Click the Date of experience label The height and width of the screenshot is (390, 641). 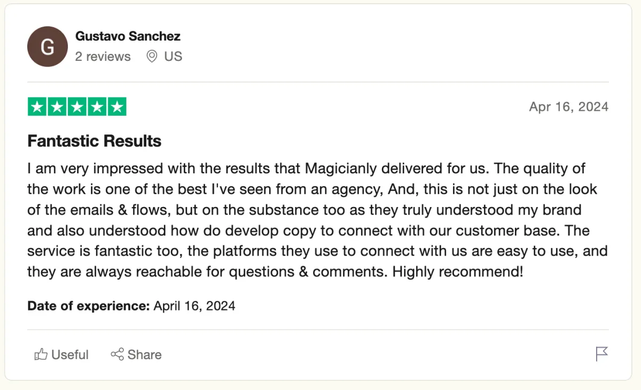pyautogui.click(x=89, y=306)
